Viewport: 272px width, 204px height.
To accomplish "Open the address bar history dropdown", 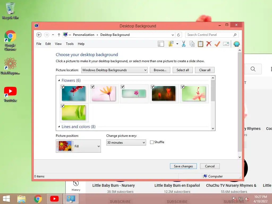I will click(173, 35).
